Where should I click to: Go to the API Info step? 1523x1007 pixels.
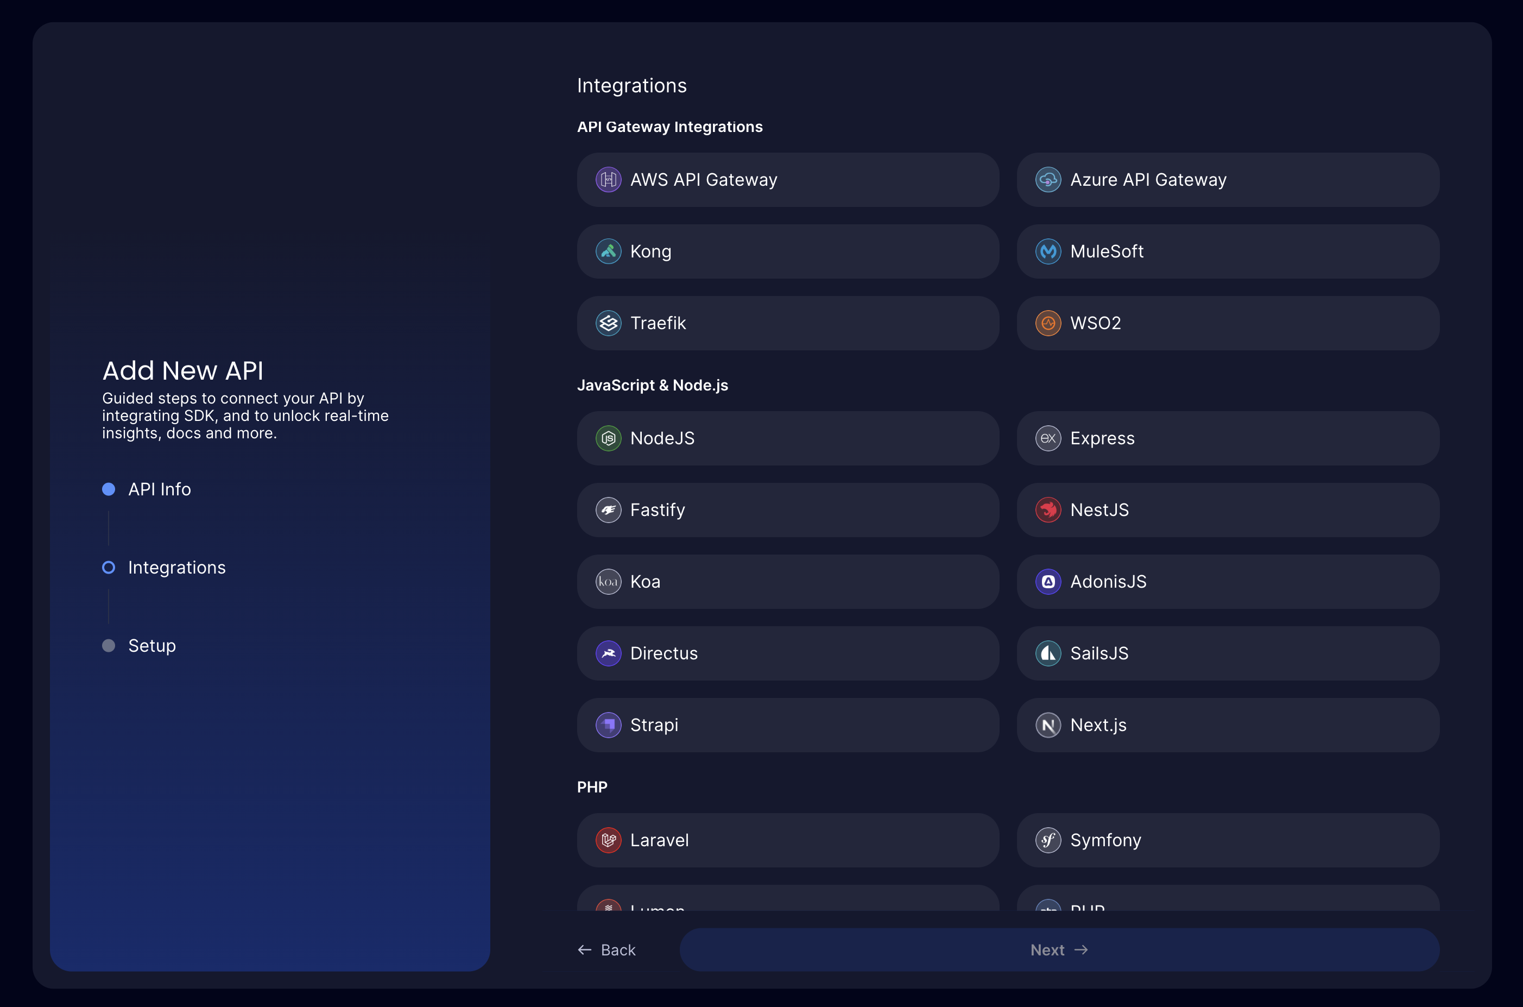pyautogui.click(x=159, y=489)
